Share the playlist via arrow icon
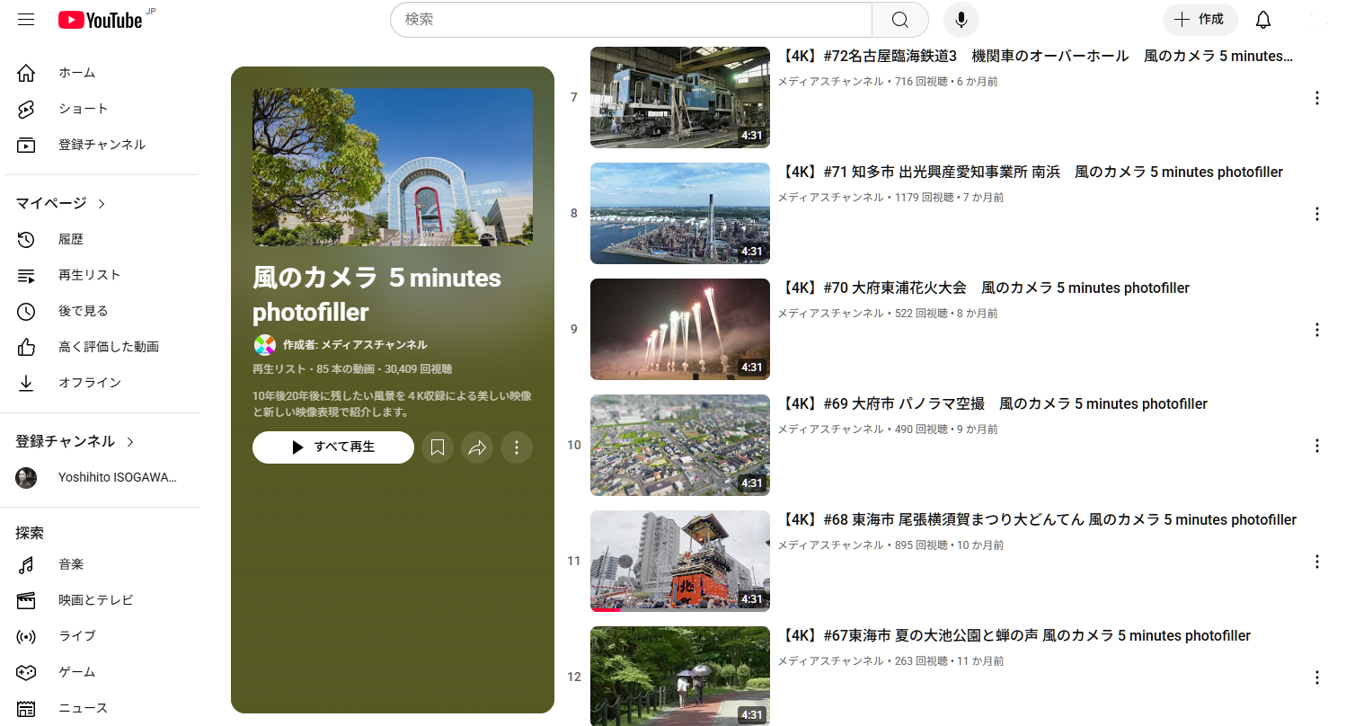 click(477, 447)
